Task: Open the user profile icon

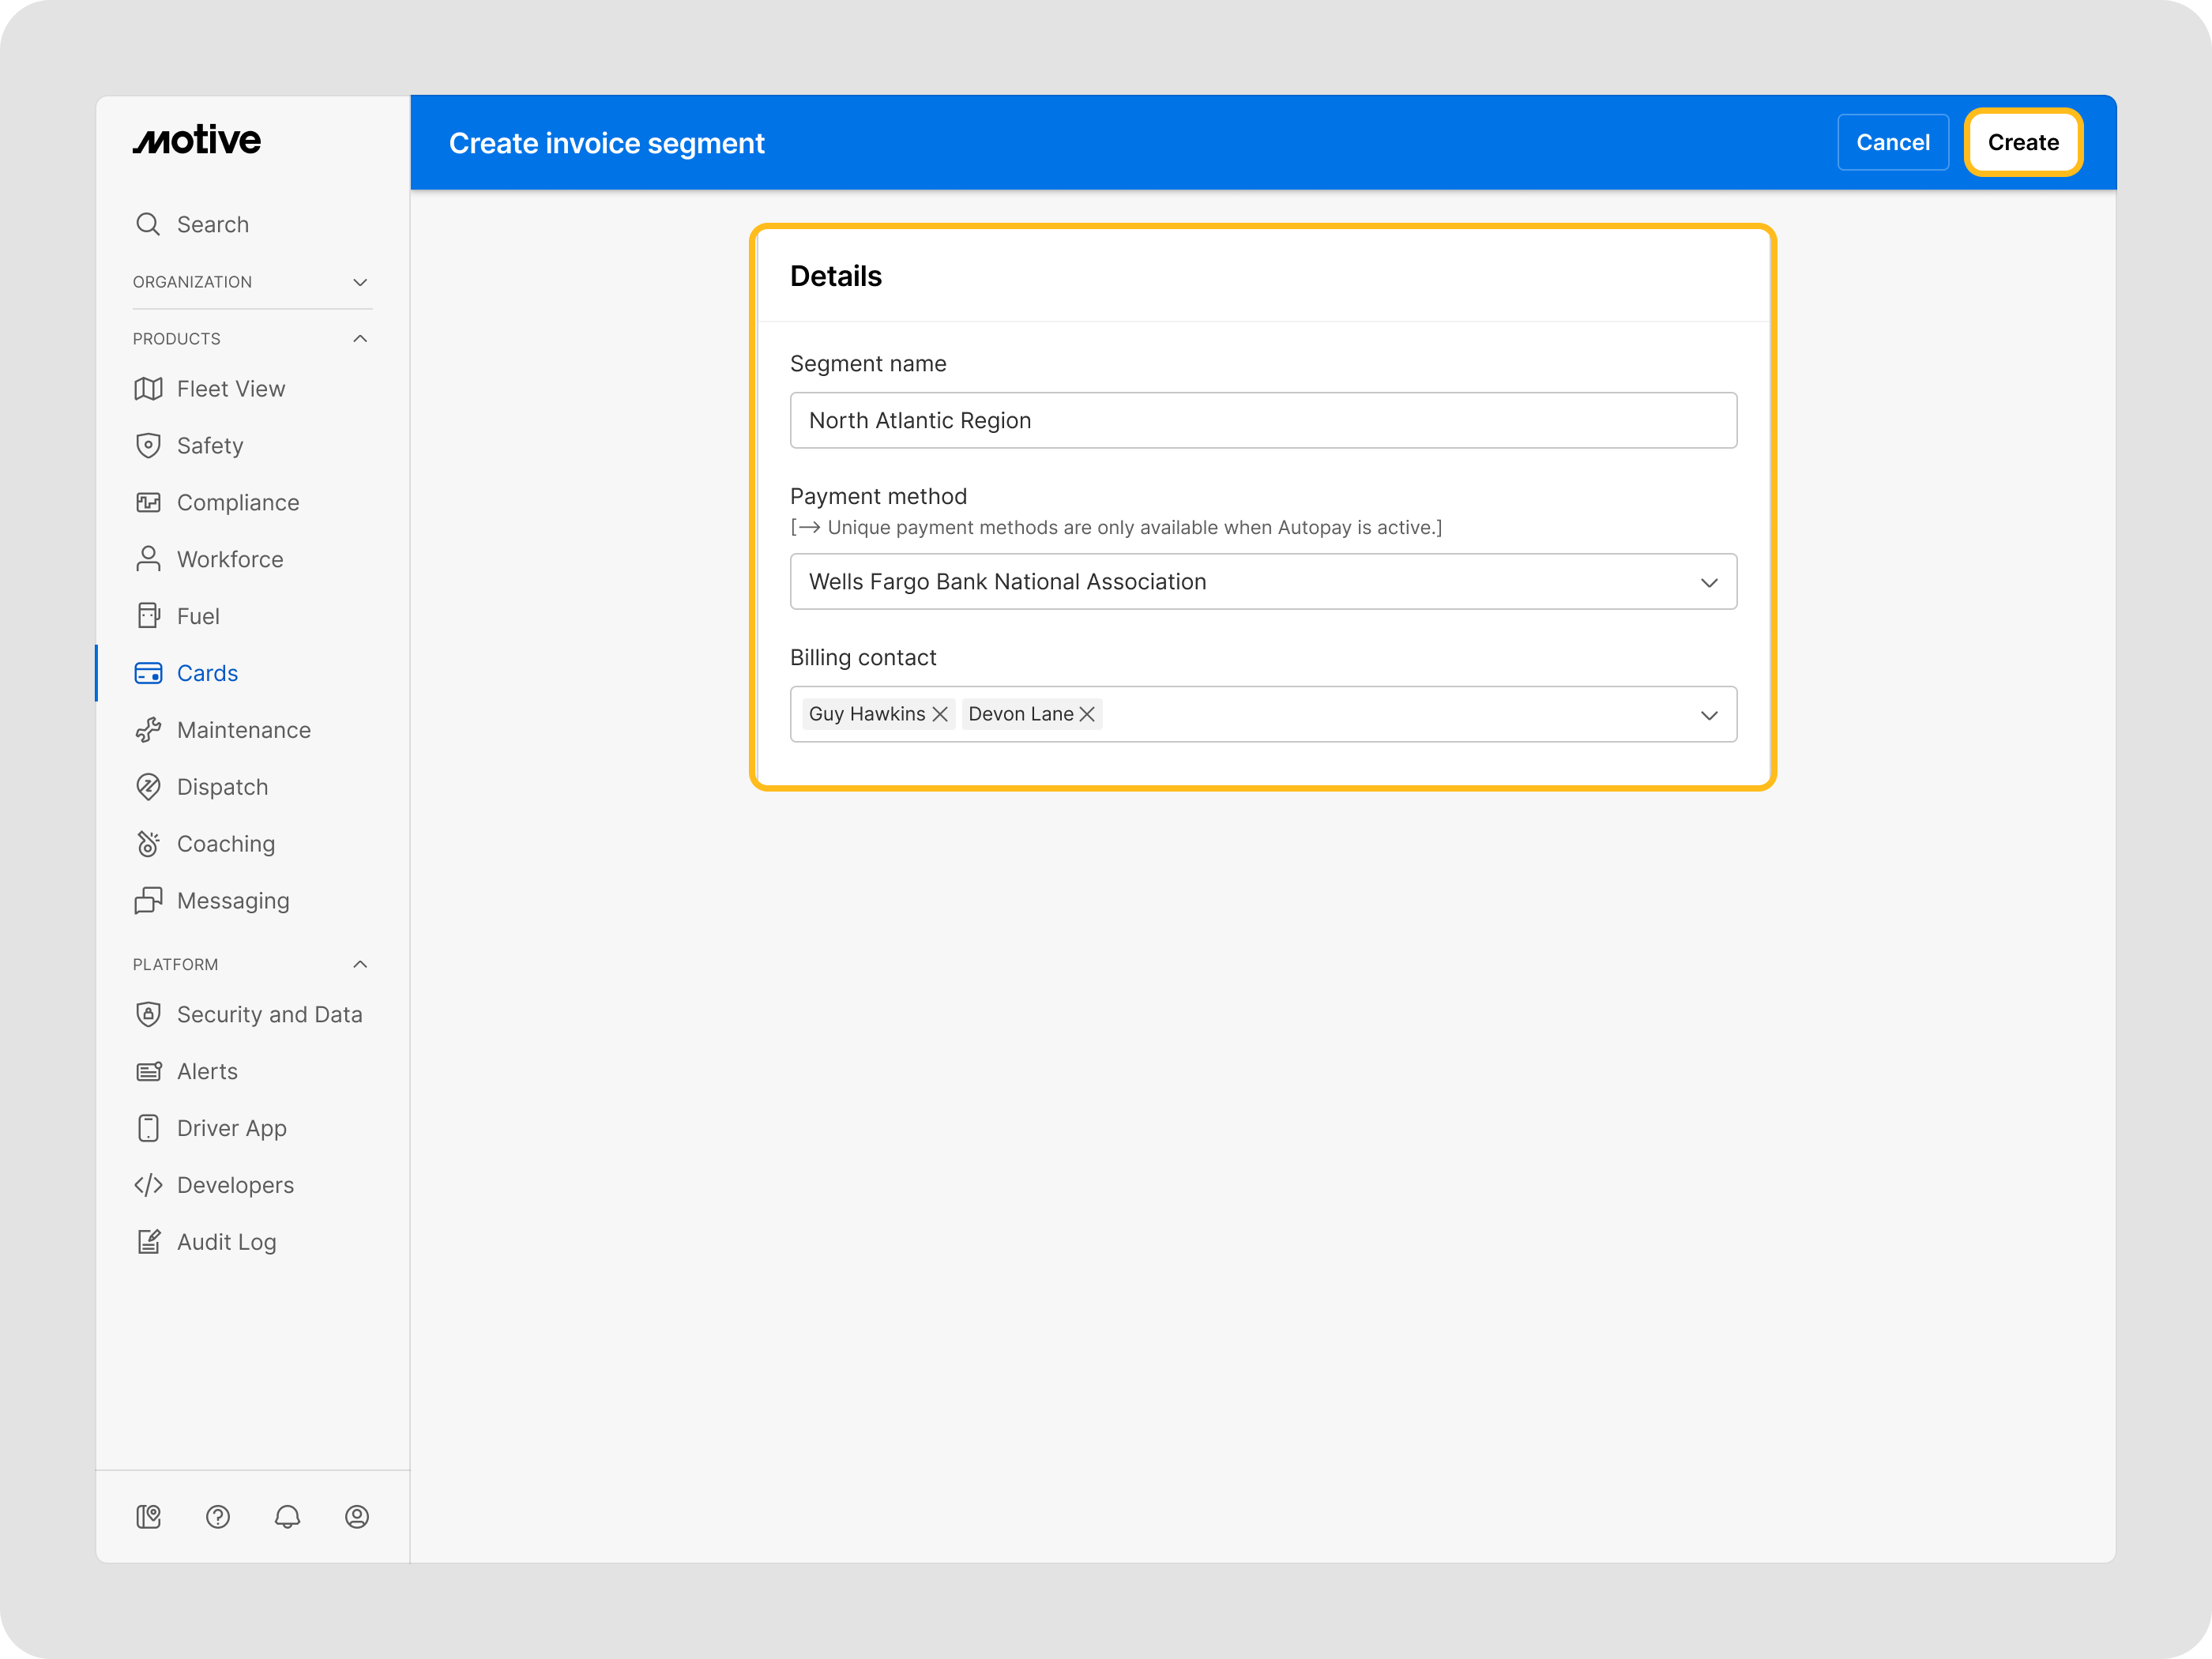Action: (x=357, y=1516)
